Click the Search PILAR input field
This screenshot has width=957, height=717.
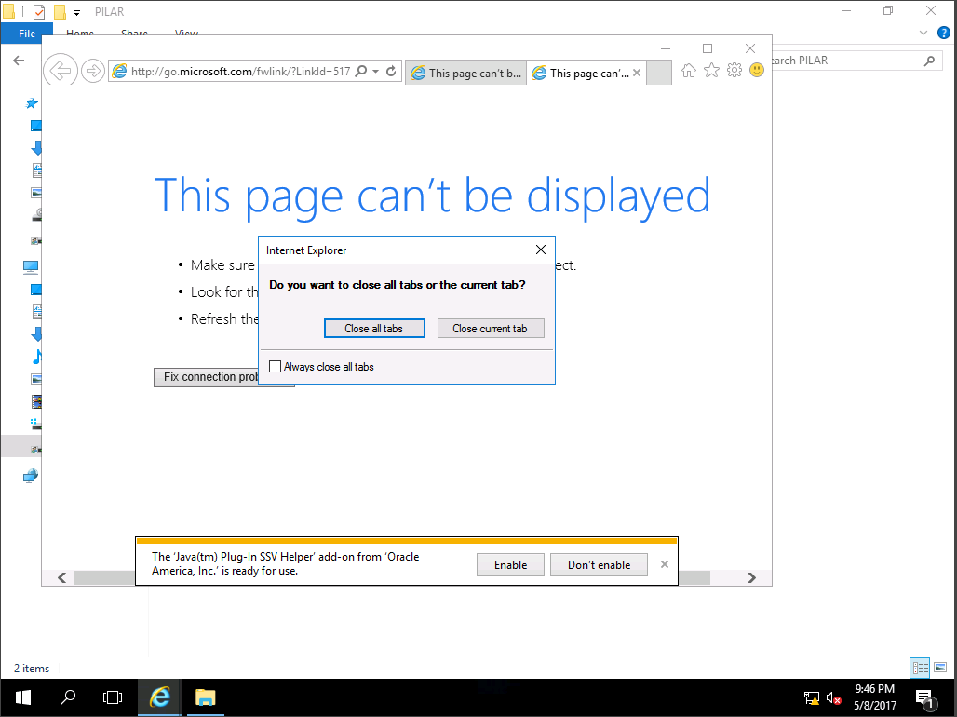pos(845,61)
